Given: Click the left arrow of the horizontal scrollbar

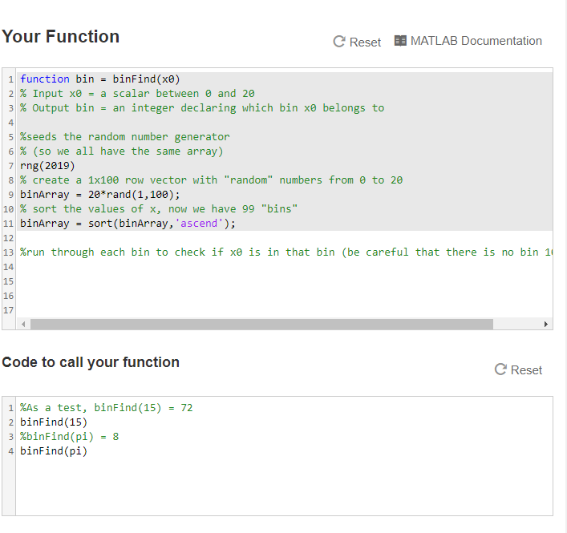Looking at the screenshot, I should point(23,324).
